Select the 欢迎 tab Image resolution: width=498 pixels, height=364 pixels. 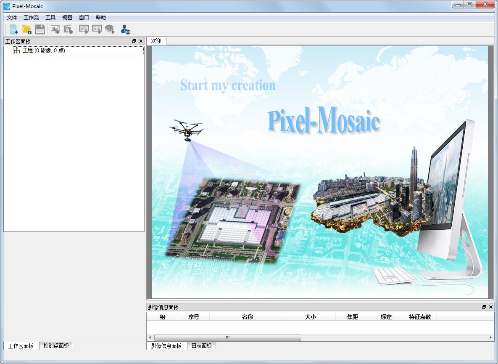(x=156, y=41)
